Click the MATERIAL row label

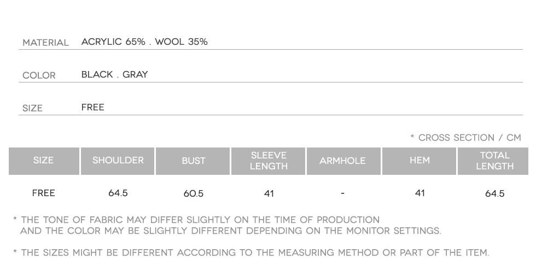tap(45, 43)
